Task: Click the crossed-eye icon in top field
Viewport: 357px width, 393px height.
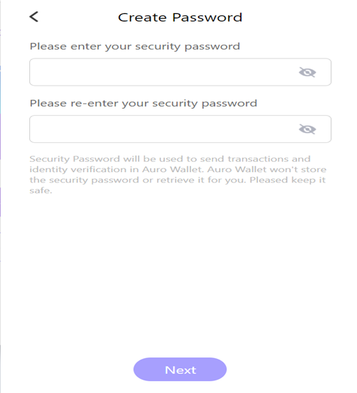Action: (x=307, y=72)
